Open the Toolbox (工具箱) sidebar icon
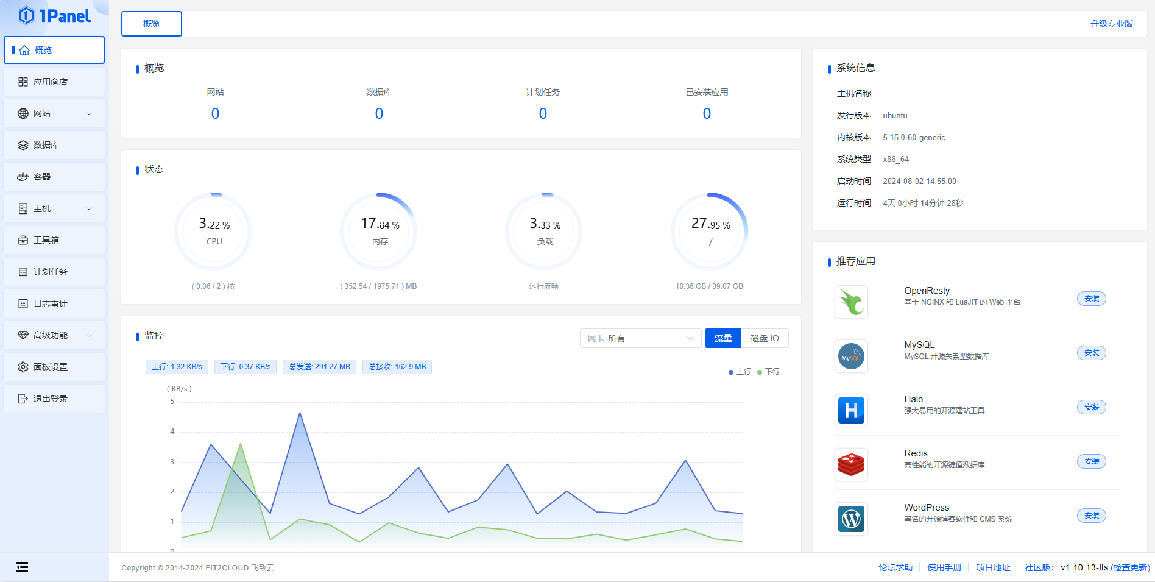This screenshot has width=1155, height=582. coord(23,240)
